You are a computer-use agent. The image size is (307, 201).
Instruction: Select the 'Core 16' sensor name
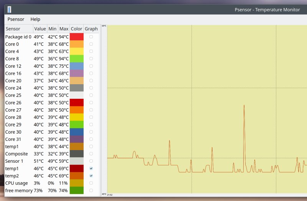point(13,73)
